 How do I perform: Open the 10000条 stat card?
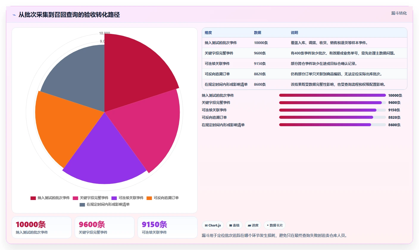click(x=42, y=227)
